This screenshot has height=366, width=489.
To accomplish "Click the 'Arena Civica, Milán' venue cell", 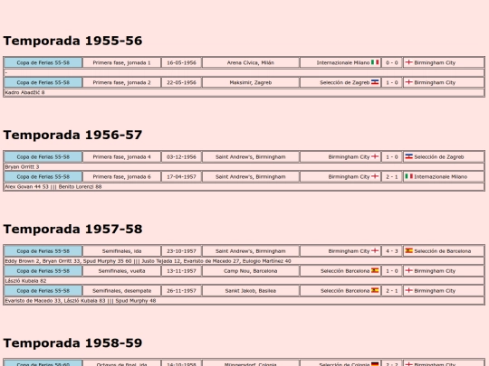I will (251, 62).
